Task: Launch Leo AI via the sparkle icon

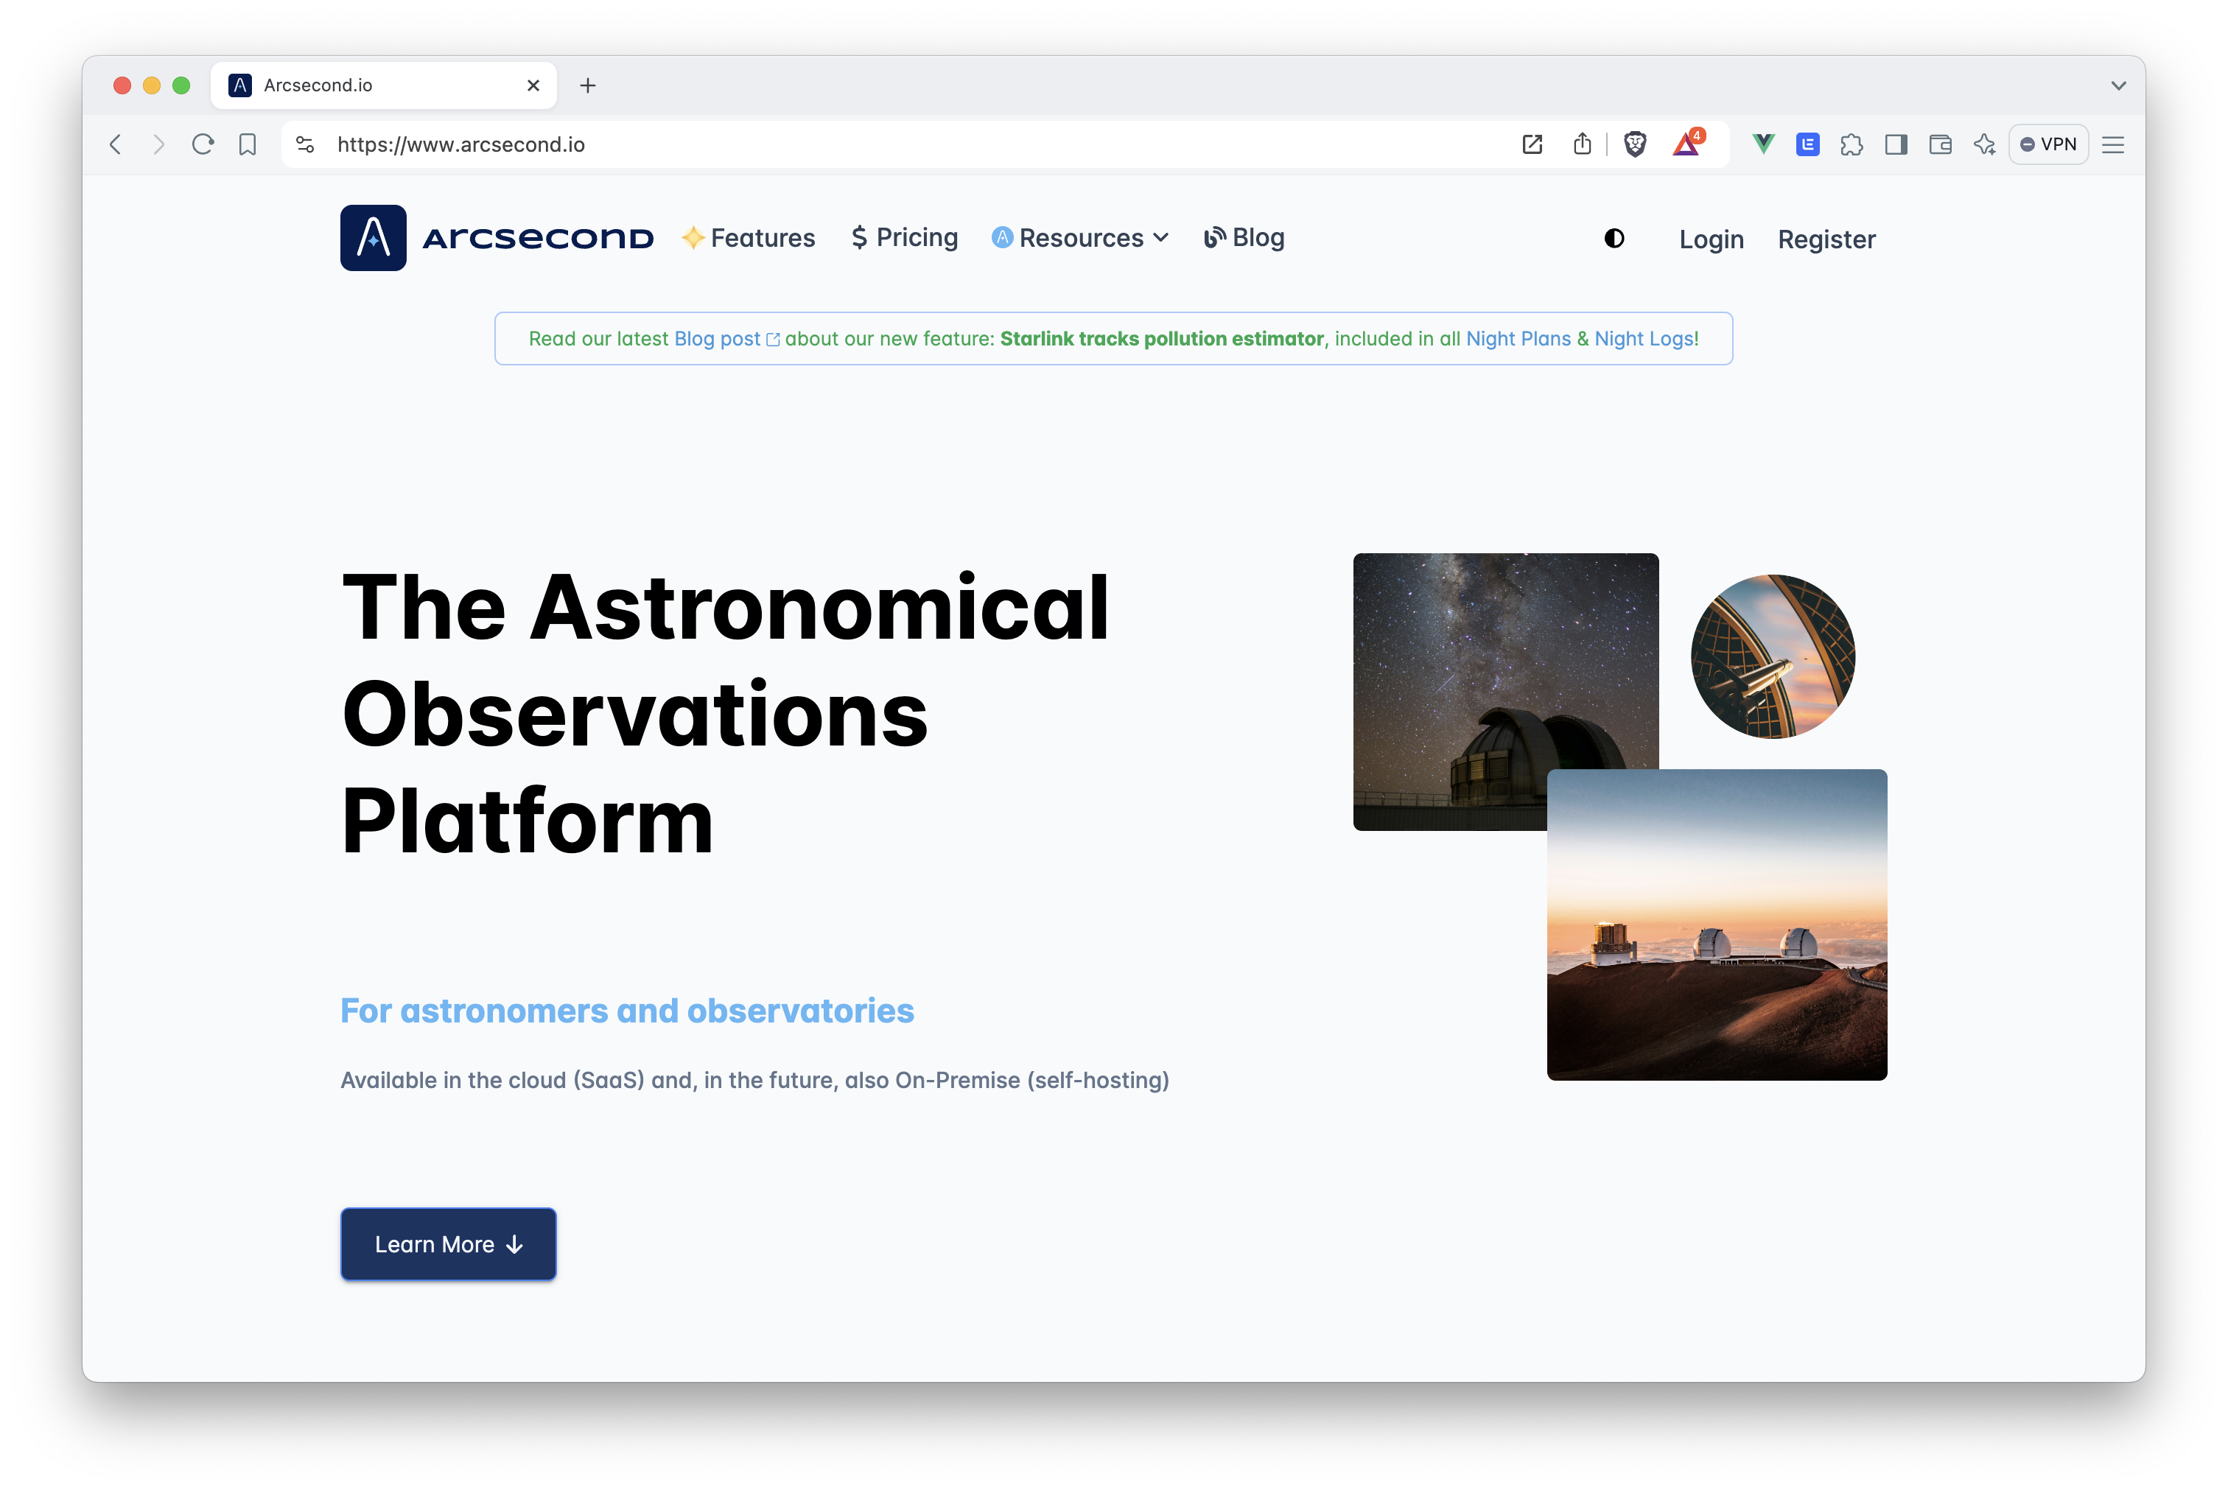Action: [x=1985, y=144]
